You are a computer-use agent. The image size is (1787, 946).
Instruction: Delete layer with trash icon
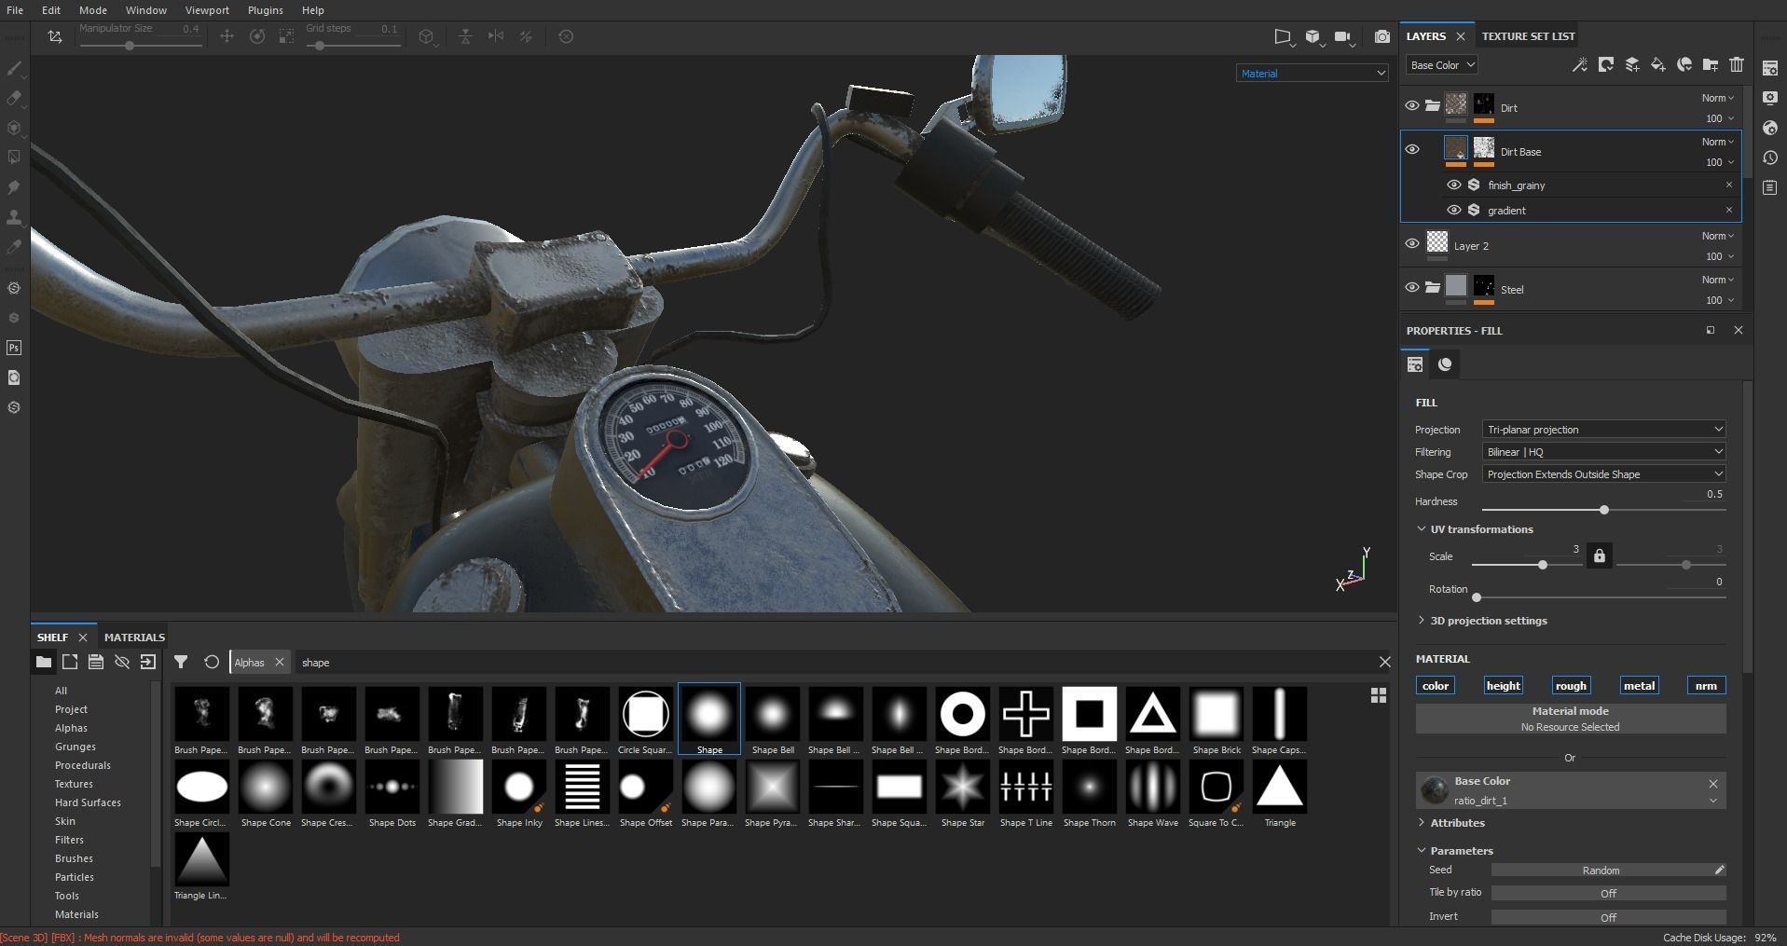pos(1736,64)
